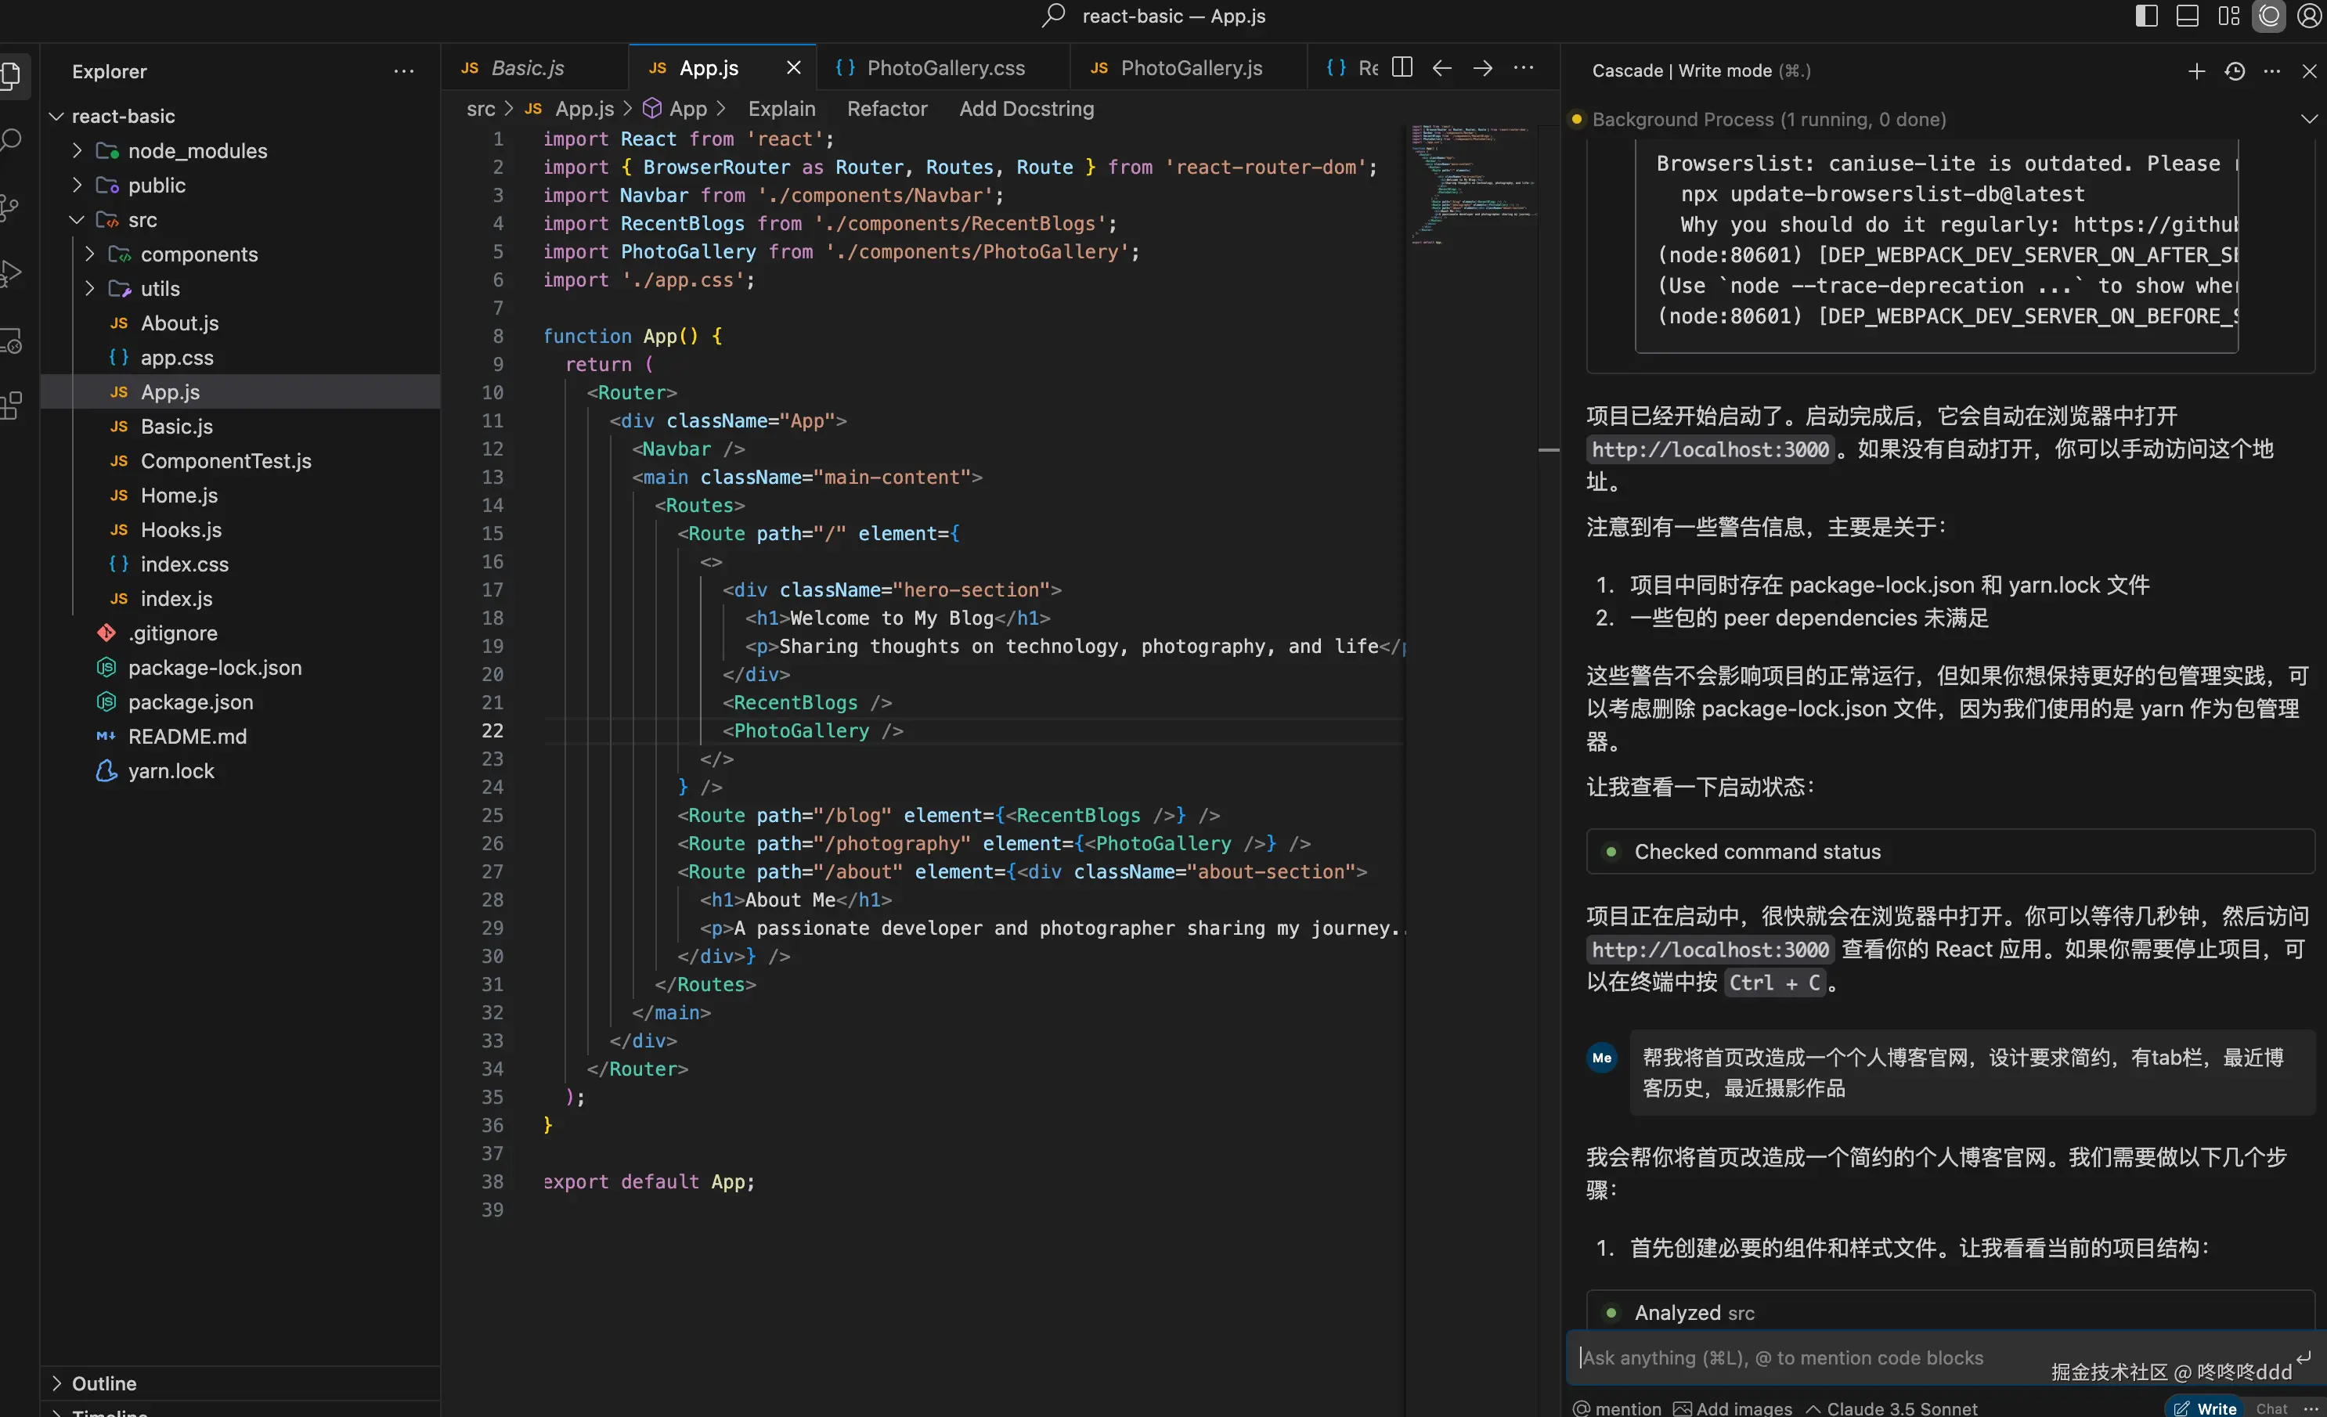Expand the components folder
2327x1417 pixels.
click(198, 254)
